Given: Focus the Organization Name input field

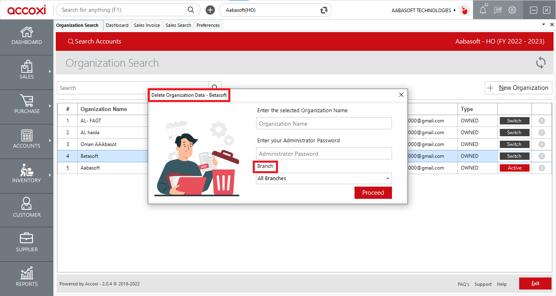Looking at the screenshot, I should click(324, 124).
